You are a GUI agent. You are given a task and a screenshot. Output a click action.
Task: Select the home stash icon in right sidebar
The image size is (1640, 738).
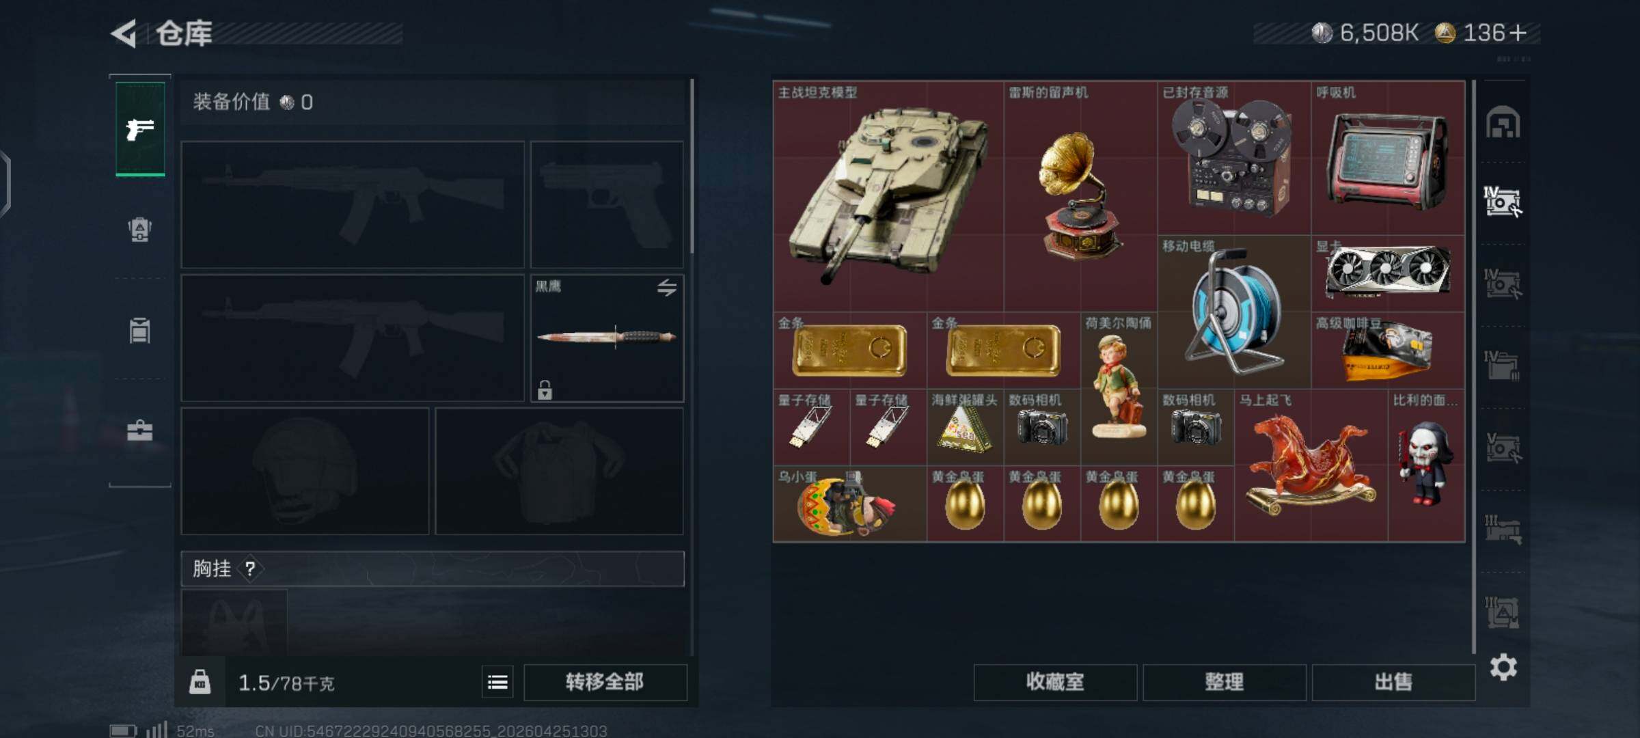(1503, 122)
